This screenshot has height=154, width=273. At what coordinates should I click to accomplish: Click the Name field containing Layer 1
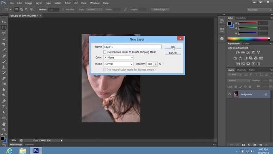pos(132,47)
